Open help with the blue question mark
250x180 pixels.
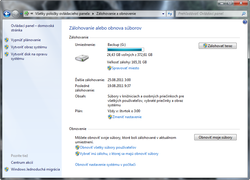pos(245,22)
